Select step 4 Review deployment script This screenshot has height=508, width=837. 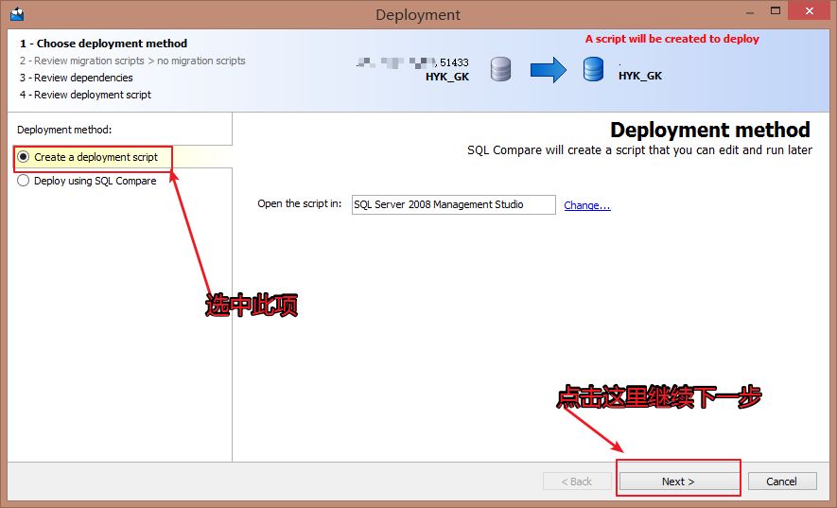click(x=85, y=95)
